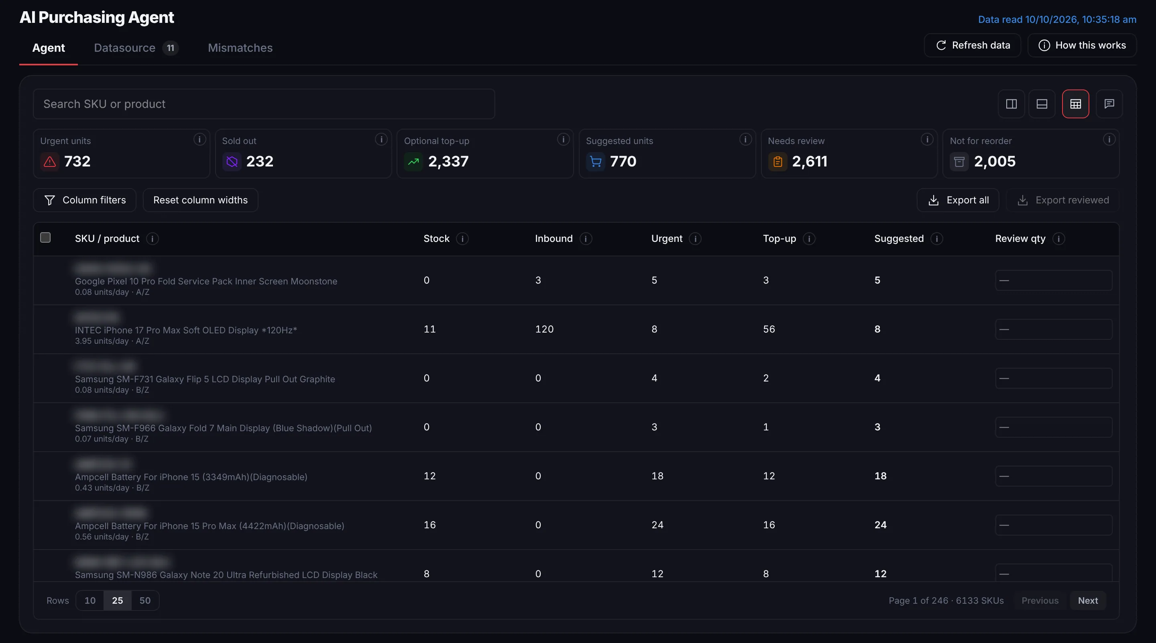Switch to the split rows layout icon

[1042, 104]
